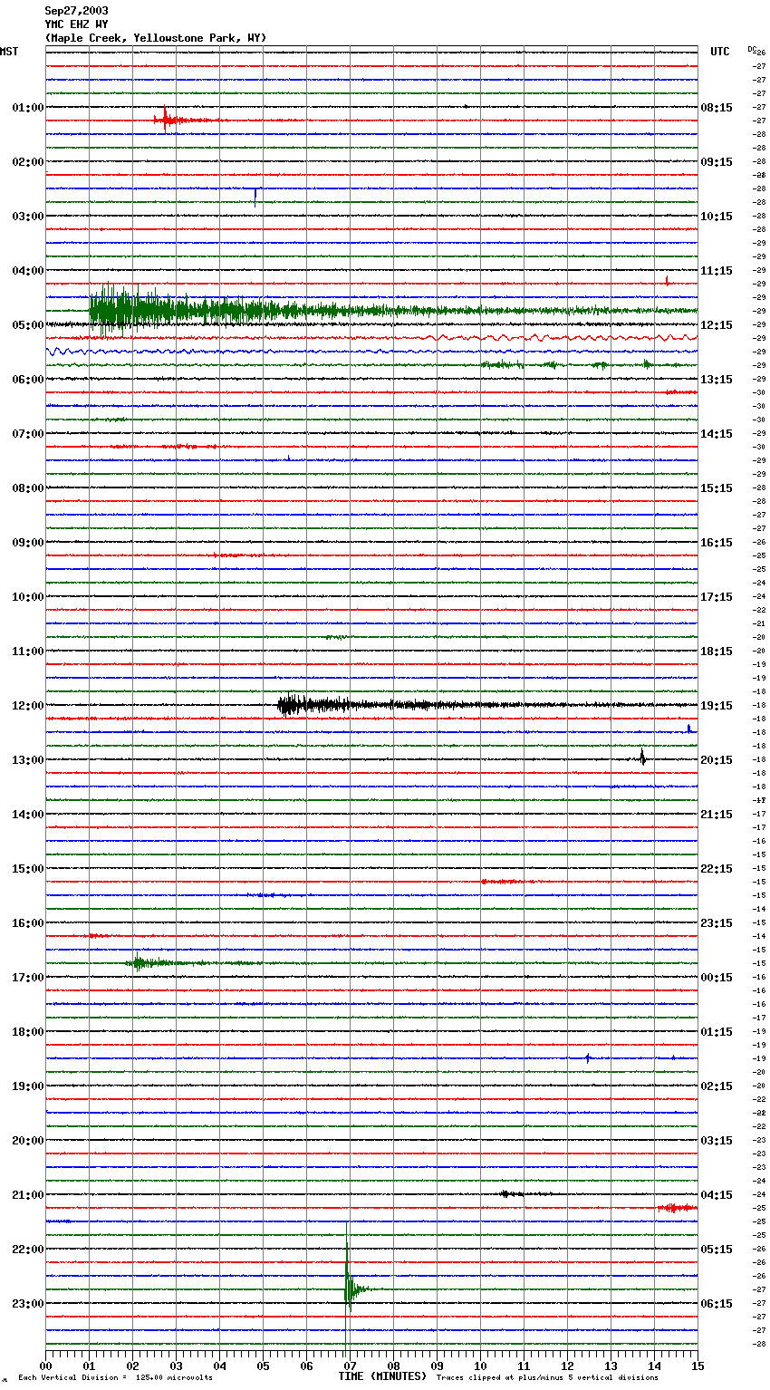
Task: Click 'Traces clipped at plus/minus 5 vertical divisions' note
Action: click(547, 1378)
